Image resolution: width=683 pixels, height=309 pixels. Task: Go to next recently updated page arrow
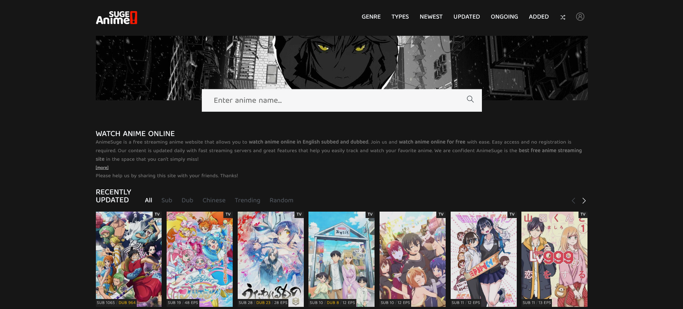(584, 200)
